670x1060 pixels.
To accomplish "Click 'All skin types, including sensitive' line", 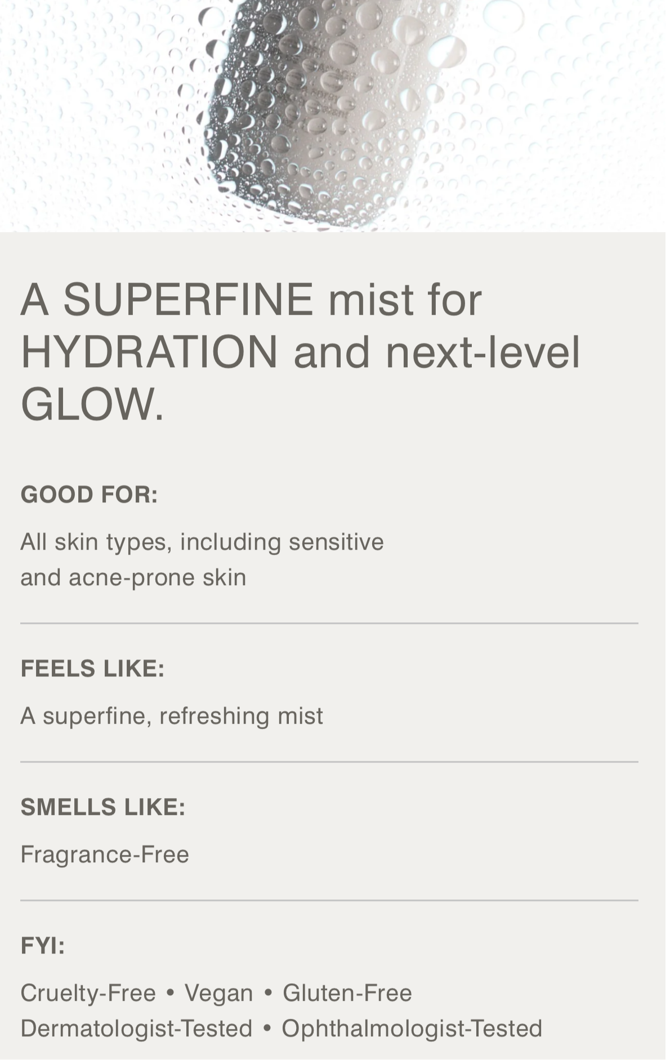I will (202, 542).
